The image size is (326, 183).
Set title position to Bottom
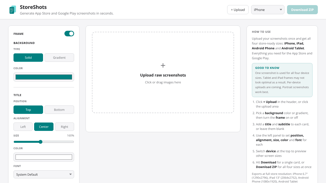[x=59, y=110]
